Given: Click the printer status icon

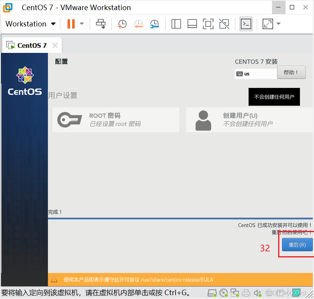Looking at the screenshot, I should point(246,293).
